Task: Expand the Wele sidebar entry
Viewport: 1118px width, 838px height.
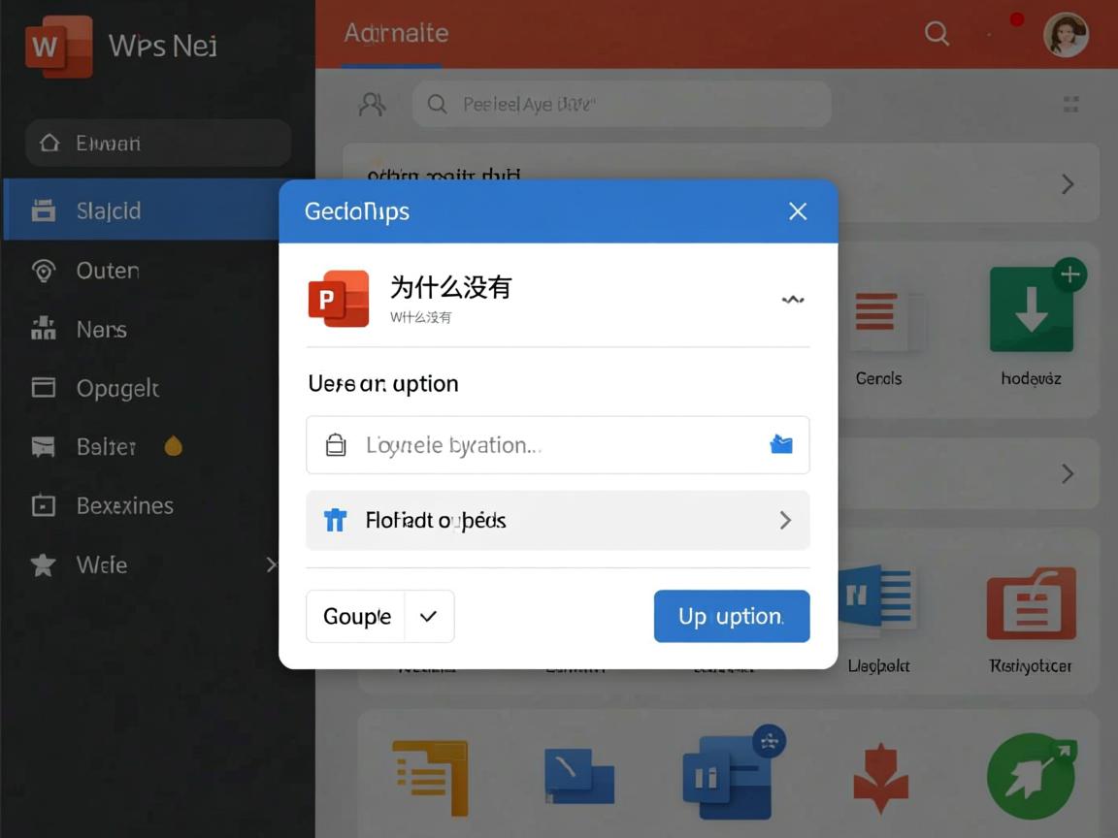Action: [x=272, y=564]
